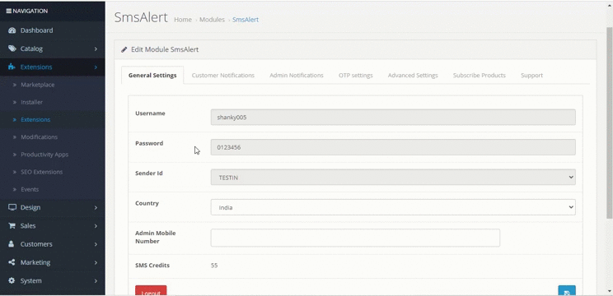Click the Sales shopping cart icon
This screenshot has width=613, height=296.
click(x=12, y=226)
